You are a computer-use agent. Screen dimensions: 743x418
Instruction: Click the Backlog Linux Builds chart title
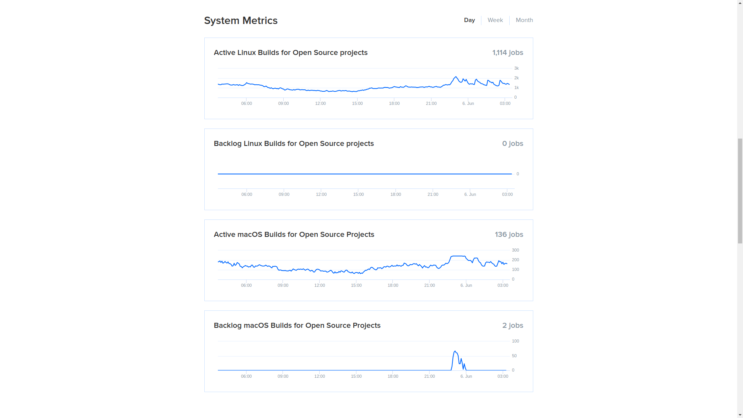[x=293, y=144]
